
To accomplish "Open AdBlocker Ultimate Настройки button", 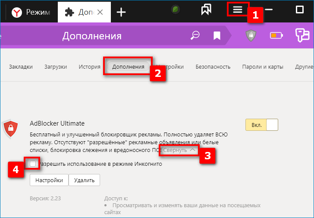I will pyautogui.click(x=49, y=180).
